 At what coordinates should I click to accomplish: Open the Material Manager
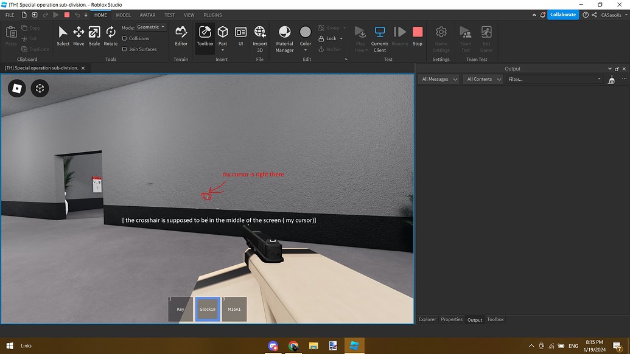(284, 36)
